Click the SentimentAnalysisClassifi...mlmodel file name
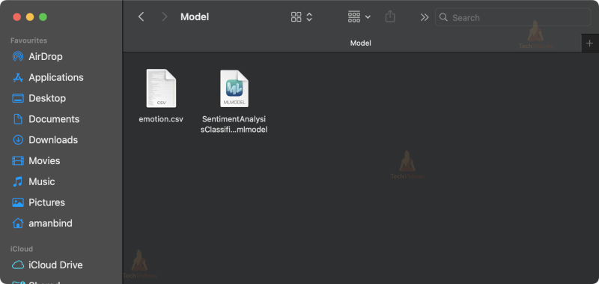The height and width of the screenshot is (284, 599). tap(234, 124)
